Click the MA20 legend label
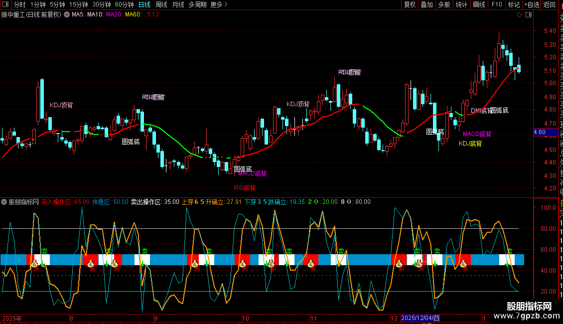 114,15
